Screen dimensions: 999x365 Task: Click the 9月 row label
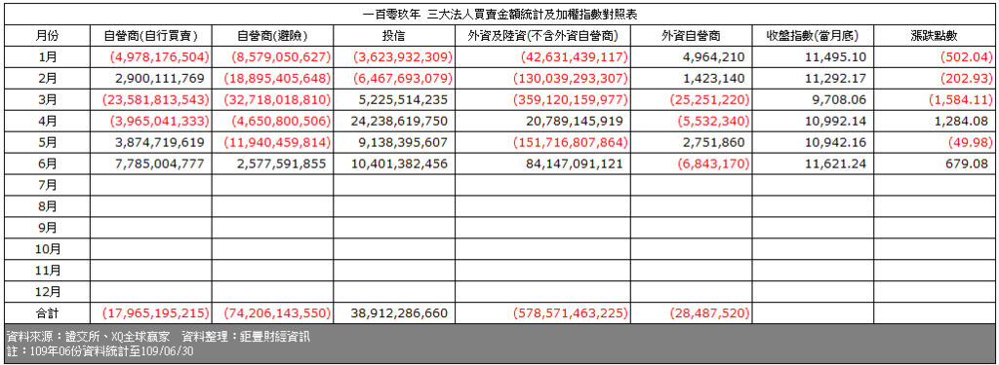(47, 228)
